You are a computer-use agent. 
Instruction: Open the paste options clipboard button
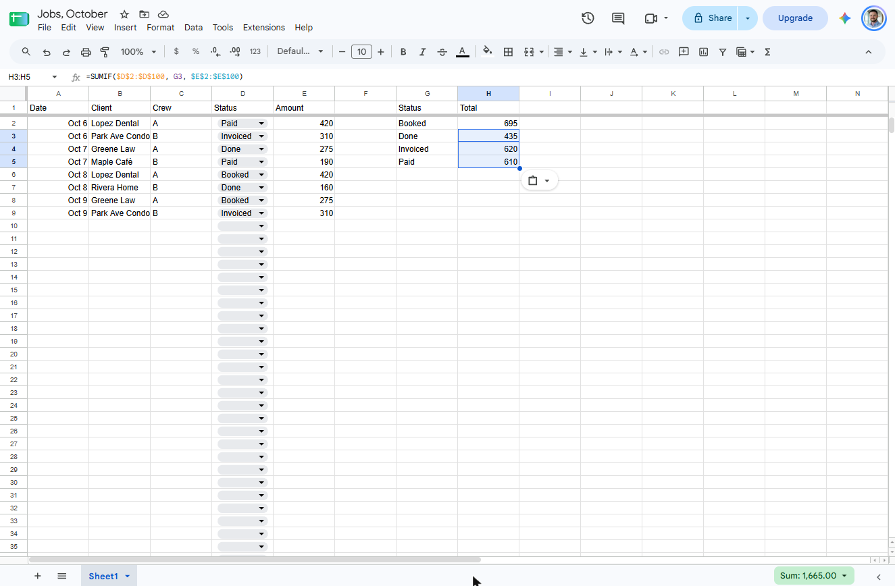pyautogui.click(x=540, y=180)
